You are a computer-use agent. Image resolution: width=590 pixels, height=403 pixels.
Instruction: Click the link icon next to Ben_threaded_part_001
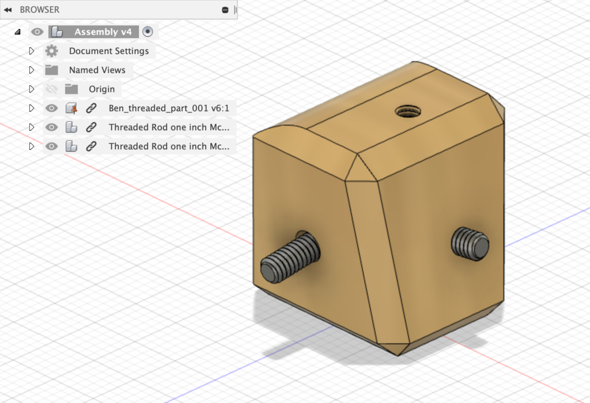coord(91,108)
